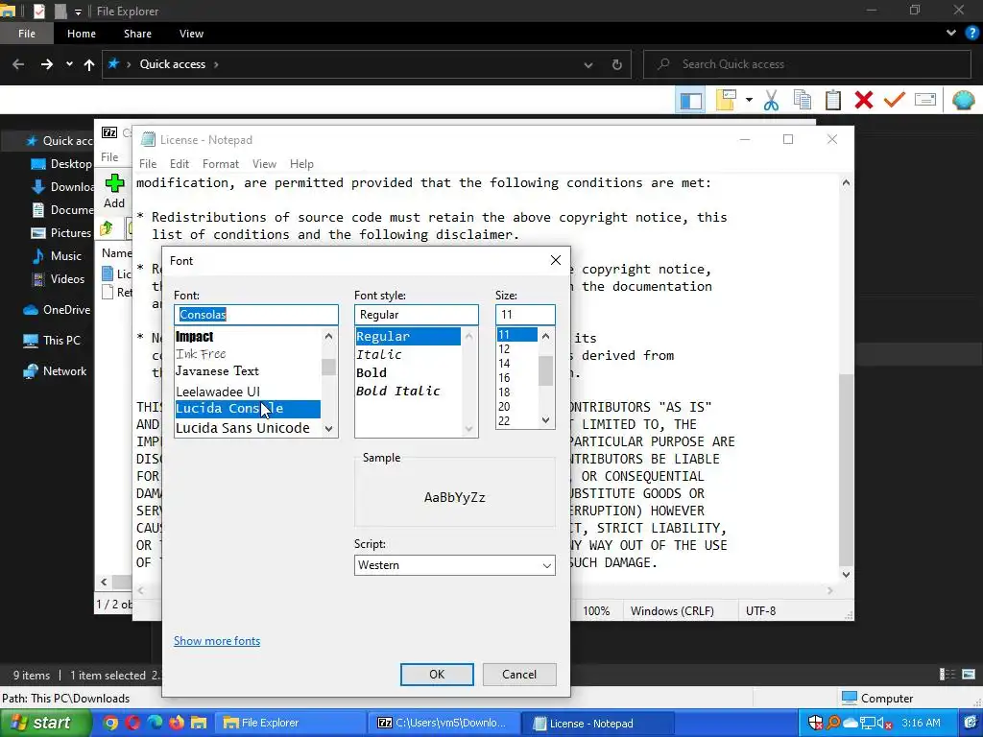Image resolution: width=983 pixels, height=737 pixels.
Task: Switch to File Explorer's View ribbon tab
Action: point(191,34)
